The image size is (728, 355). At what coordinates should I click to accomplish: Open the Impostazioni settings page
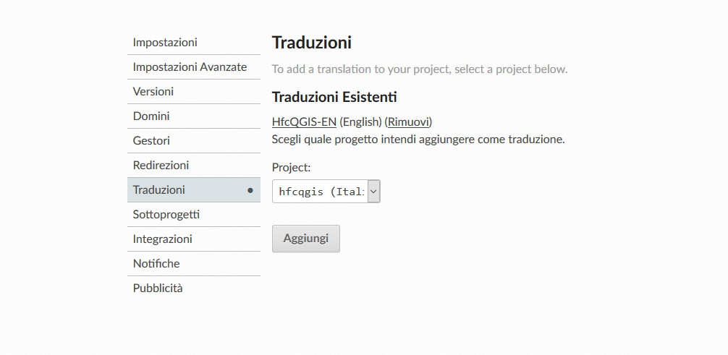pyautogui.click(x=165, y=43)
